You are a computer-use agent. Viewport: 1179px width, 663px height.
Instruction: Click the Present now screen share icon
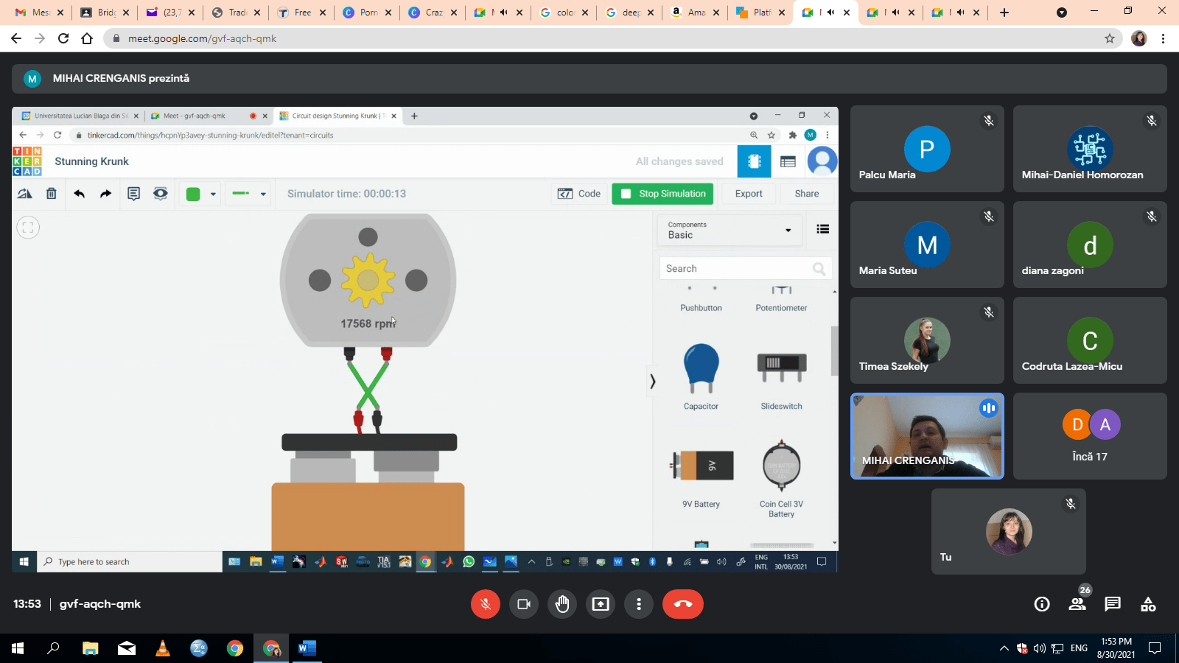[x=601, y=604]
